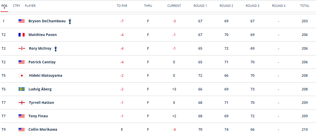Sort leaderboard by POS column arrow

[4, 8]
